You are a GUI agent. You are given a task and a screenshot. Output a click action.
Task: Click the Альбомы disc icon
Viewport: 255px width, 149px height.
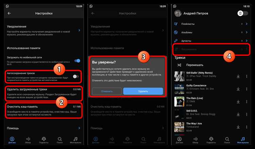(176, 32)
